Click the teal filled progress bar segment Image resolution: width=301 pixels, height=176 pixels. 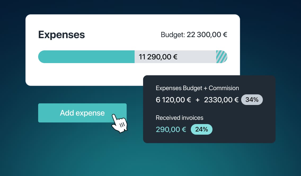click(86, 57)
